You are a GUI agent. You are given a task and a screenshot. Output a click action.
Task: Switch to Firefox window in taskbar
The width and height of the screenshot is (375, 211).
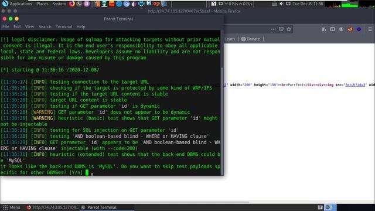(x=52, y=207)
